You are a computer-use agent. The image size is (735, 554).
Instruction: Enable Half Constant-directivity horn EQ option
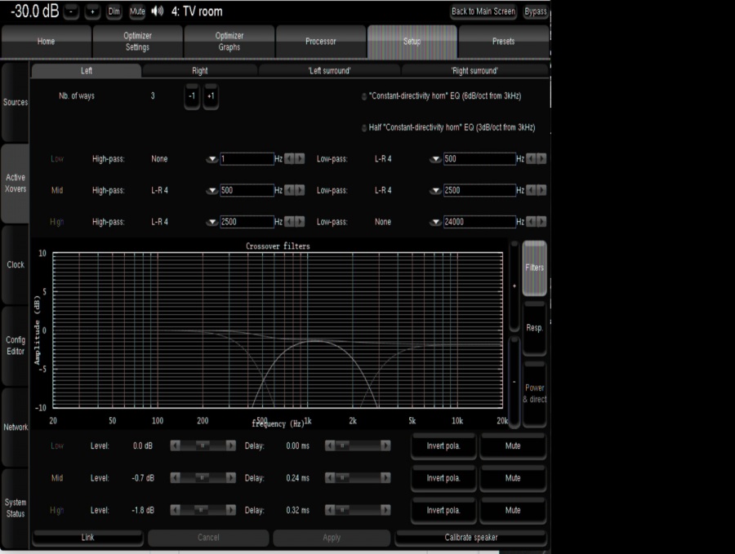[x=364, y=128]
